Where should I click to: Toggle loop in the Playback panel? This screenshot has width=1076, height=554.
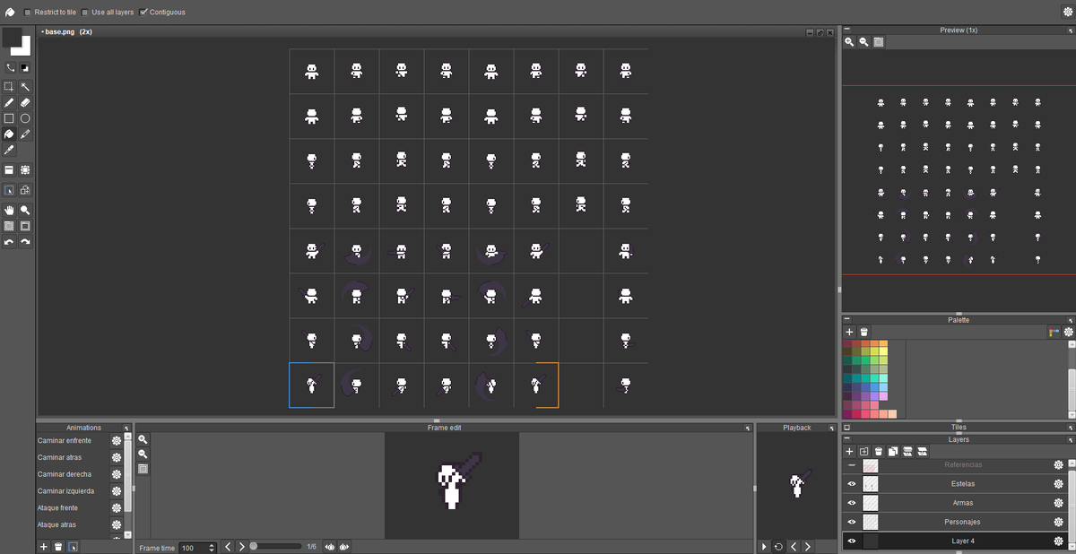point(778,547)
